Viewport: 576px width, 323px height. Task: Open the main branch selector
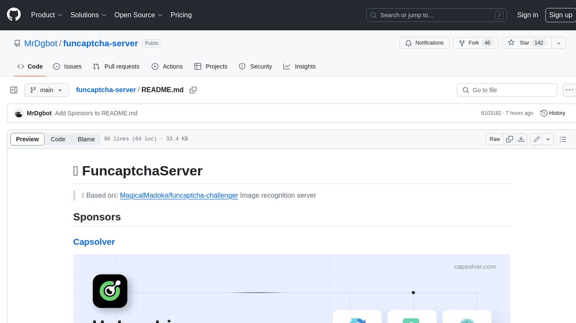click(x=46, y=90)
